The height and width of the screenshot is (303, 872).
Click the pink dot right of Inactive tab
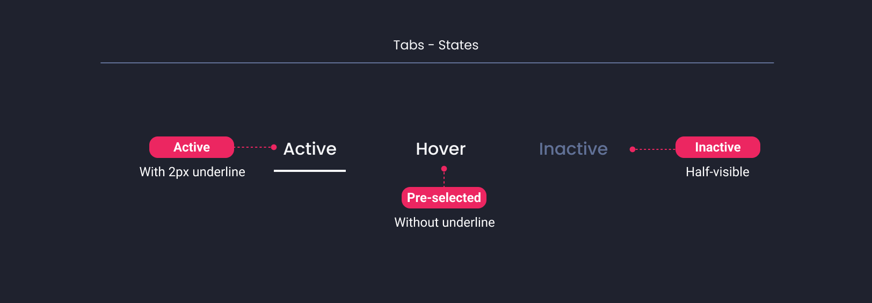(633, 149)
